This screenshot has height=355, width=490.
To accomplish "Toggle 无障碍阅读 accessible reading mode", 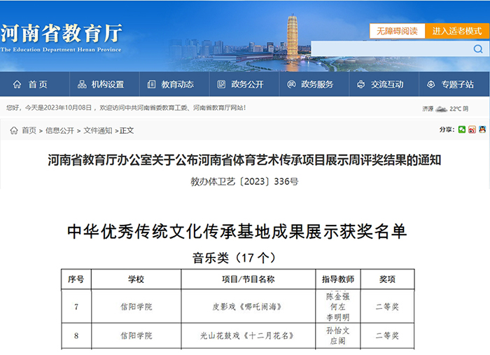I will point(397,31).
